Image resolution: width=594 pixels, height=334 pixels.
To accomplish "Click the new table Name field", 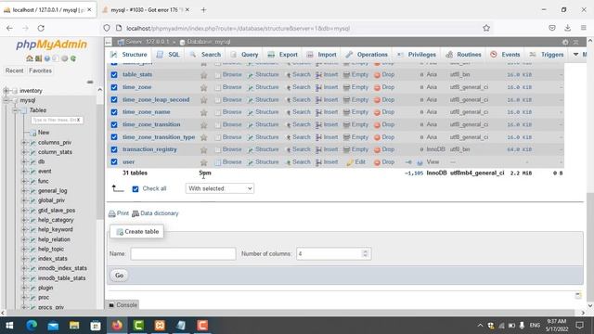I will pos(183,253).
